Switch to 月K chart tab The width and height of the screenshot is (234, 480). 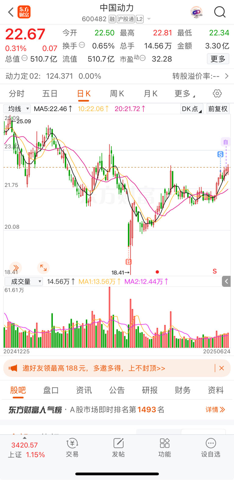coord(150,94)
